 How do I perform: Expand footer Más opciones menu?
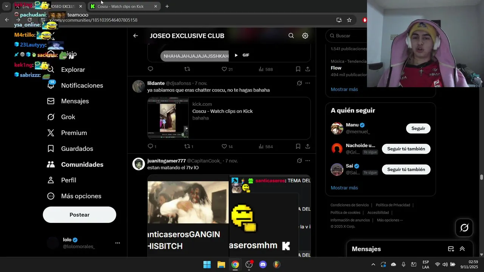390,220
